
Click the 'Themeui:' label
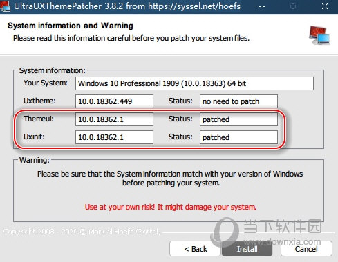[x=39, y=119]
